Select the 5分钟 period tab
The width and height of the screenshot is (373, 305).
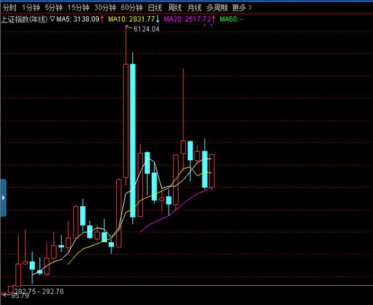54,8
